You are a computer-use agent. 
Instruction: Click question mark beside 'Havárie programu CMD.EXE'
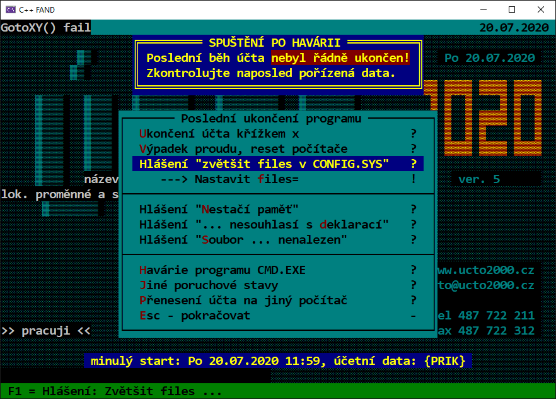click(414, 270)
